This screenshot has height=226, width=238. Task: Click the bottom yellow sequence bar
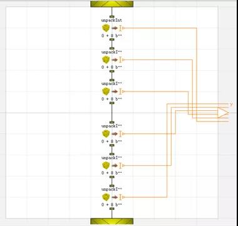coord(111,222)
